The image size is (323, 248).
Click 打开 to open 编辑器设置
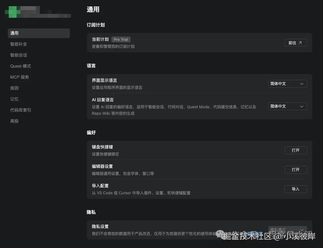[295, 169]
